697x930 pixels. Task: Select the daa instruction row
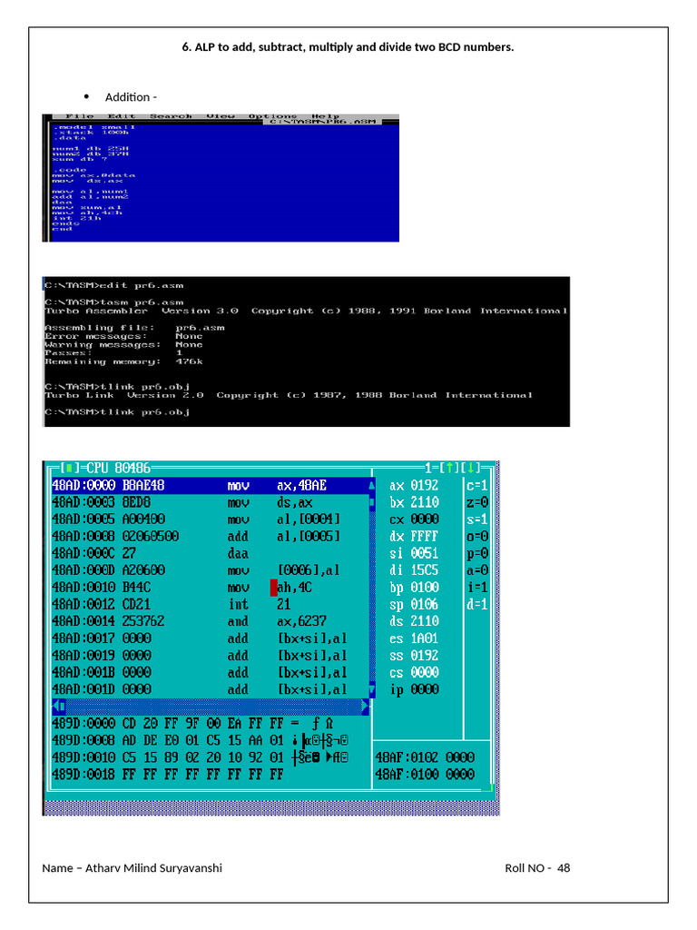211,554
